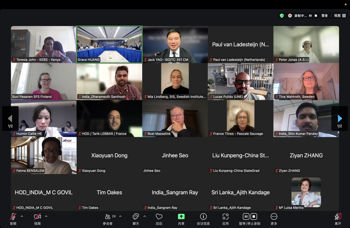Open the chat panel
The height and width of the screenshot is (228, 350).
(136, 217)
